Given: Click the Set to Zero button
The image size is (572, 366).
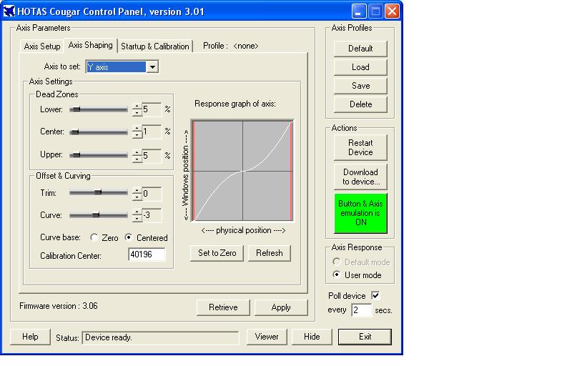Looking at the screenshot, I should point(217,253).
